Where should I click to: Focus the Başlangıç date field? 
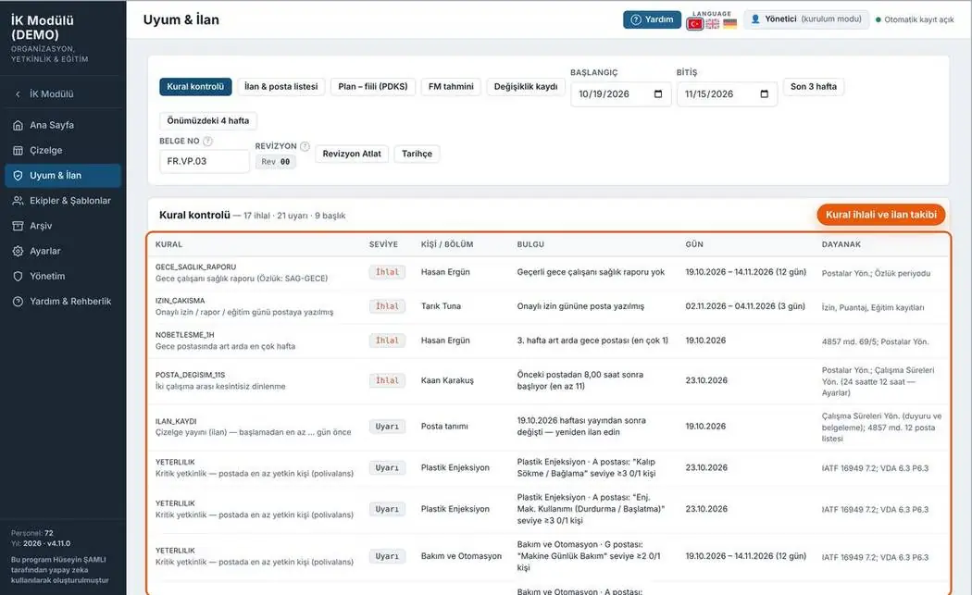620,94
